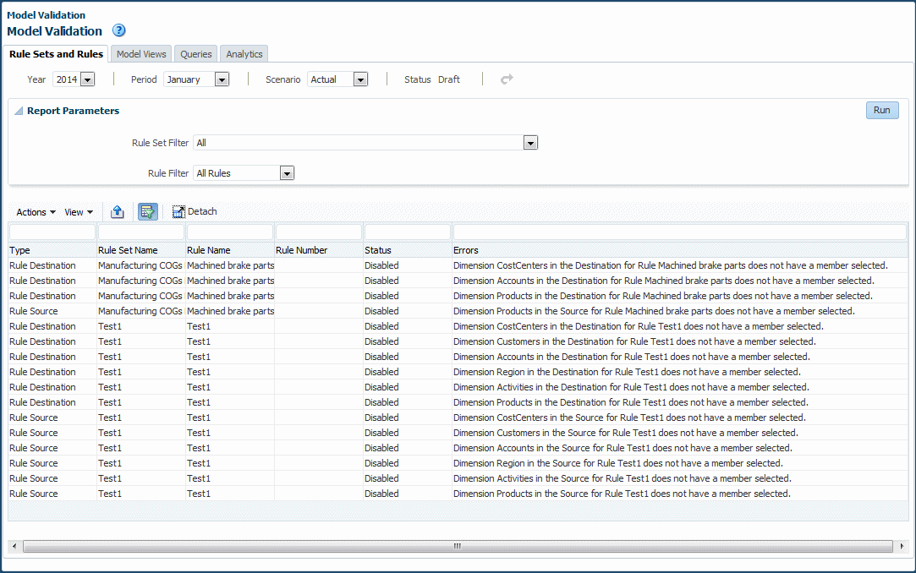Click the Run button
Screen dimensions: 916x573
click(882, 110)
